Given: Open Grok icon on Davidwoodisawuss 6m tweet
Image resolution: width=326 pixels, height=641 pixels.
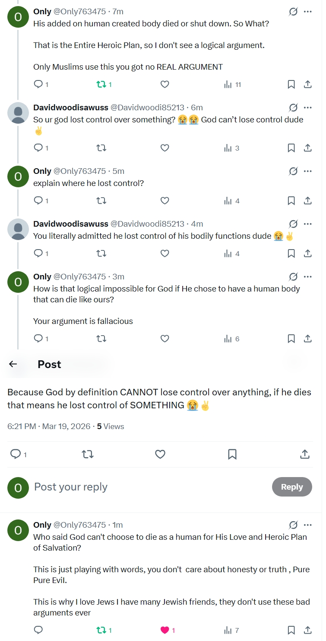Looking at the screenshot, I should click(x=293, y=108).
